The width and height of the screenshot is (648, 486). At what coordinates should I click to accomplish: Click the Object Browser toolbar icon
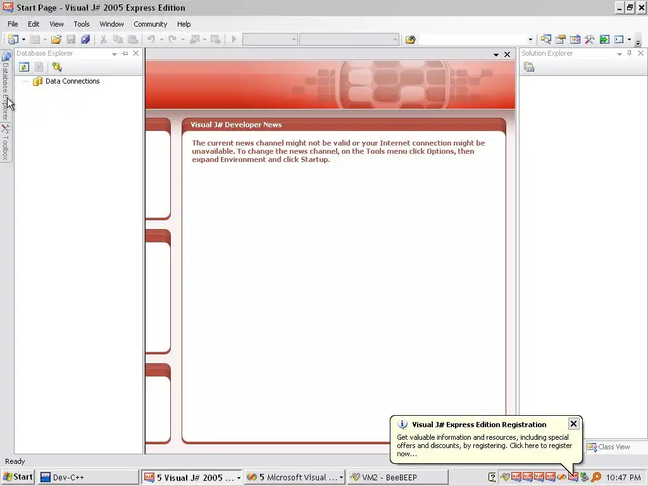[575, 39]
